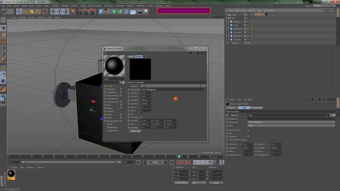The height and width of the screenshot is (191, 340).
Task: Toggle the X axis lock
Action: [53, 11]
